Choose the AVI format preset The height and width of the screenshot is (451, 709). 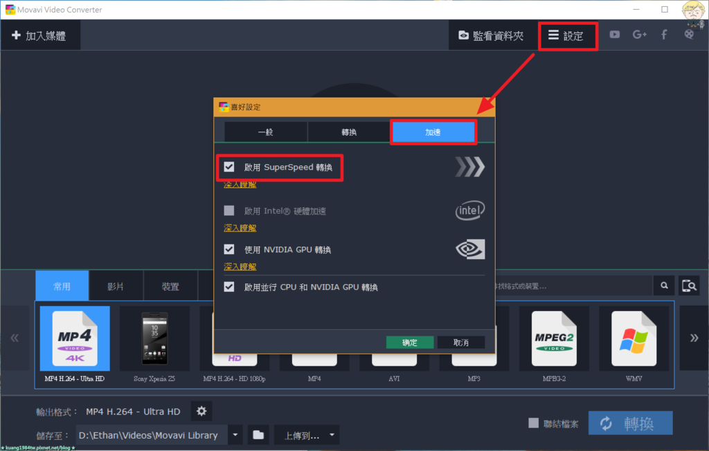click(394, 367)
